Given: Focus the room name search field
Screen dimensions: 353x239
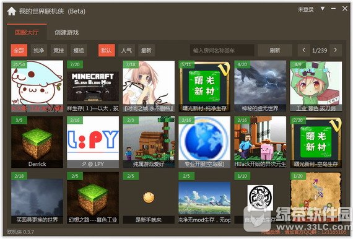Looking at the screenshot, I should 222,50.
